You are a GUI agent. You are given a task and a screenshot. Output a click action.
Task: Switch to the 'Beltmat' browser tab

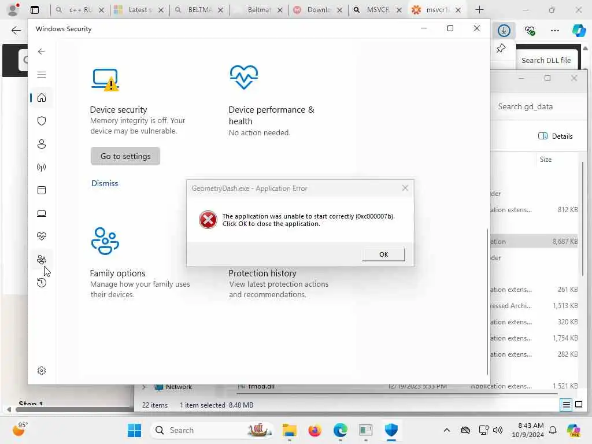pos(258,10)
